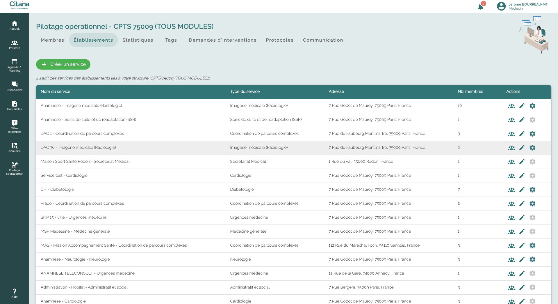Open Communication tab
This screenshot has height=304, width=558.
click(323, 40)
